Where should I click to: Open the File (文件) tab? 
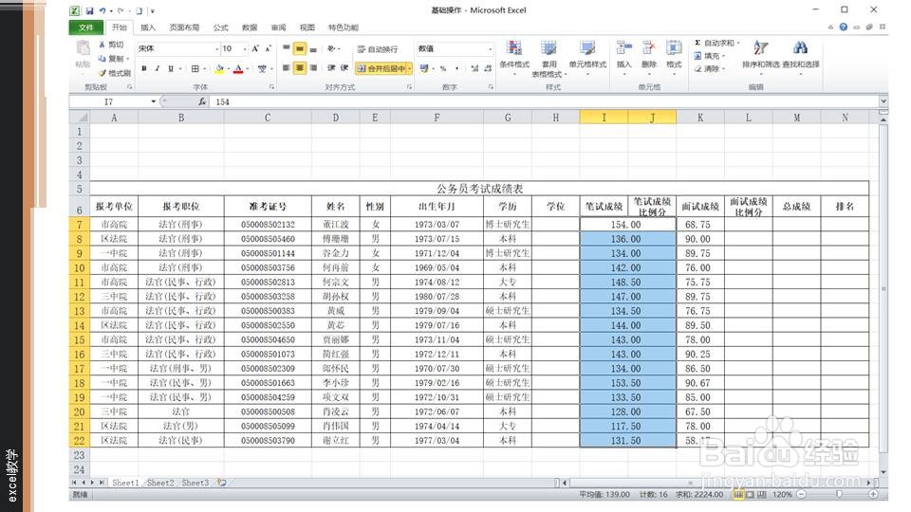[x=86, y=27]
